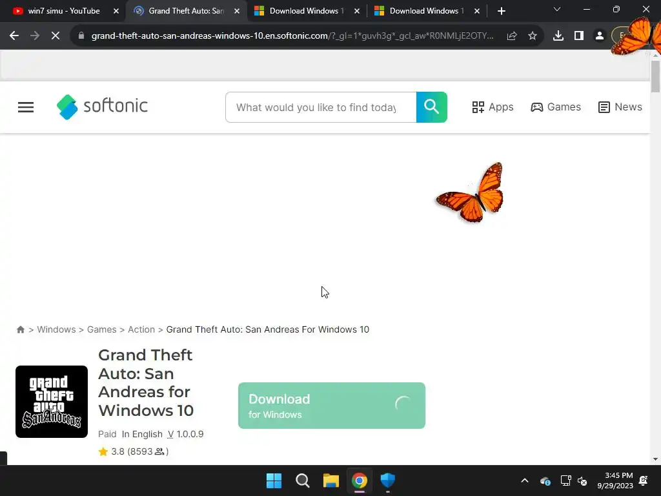Click the Paid license label
Image resolution: width=661 pixels, height=496 pixels.
[x=107, y=434]
